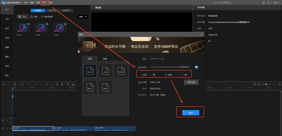Select the crop tool in timeline toolbar

tap(36, 84)
